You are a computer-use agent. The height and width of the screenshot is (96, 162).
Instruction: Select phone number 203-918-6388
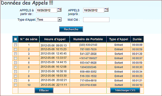[x=88, y=85]
